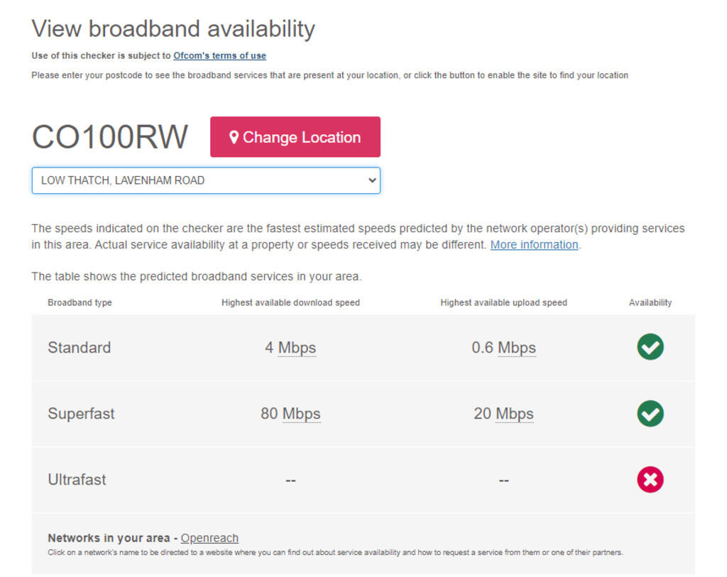Open the Openreach network link
Screen dimensions: 727x577
pos(209,538)
